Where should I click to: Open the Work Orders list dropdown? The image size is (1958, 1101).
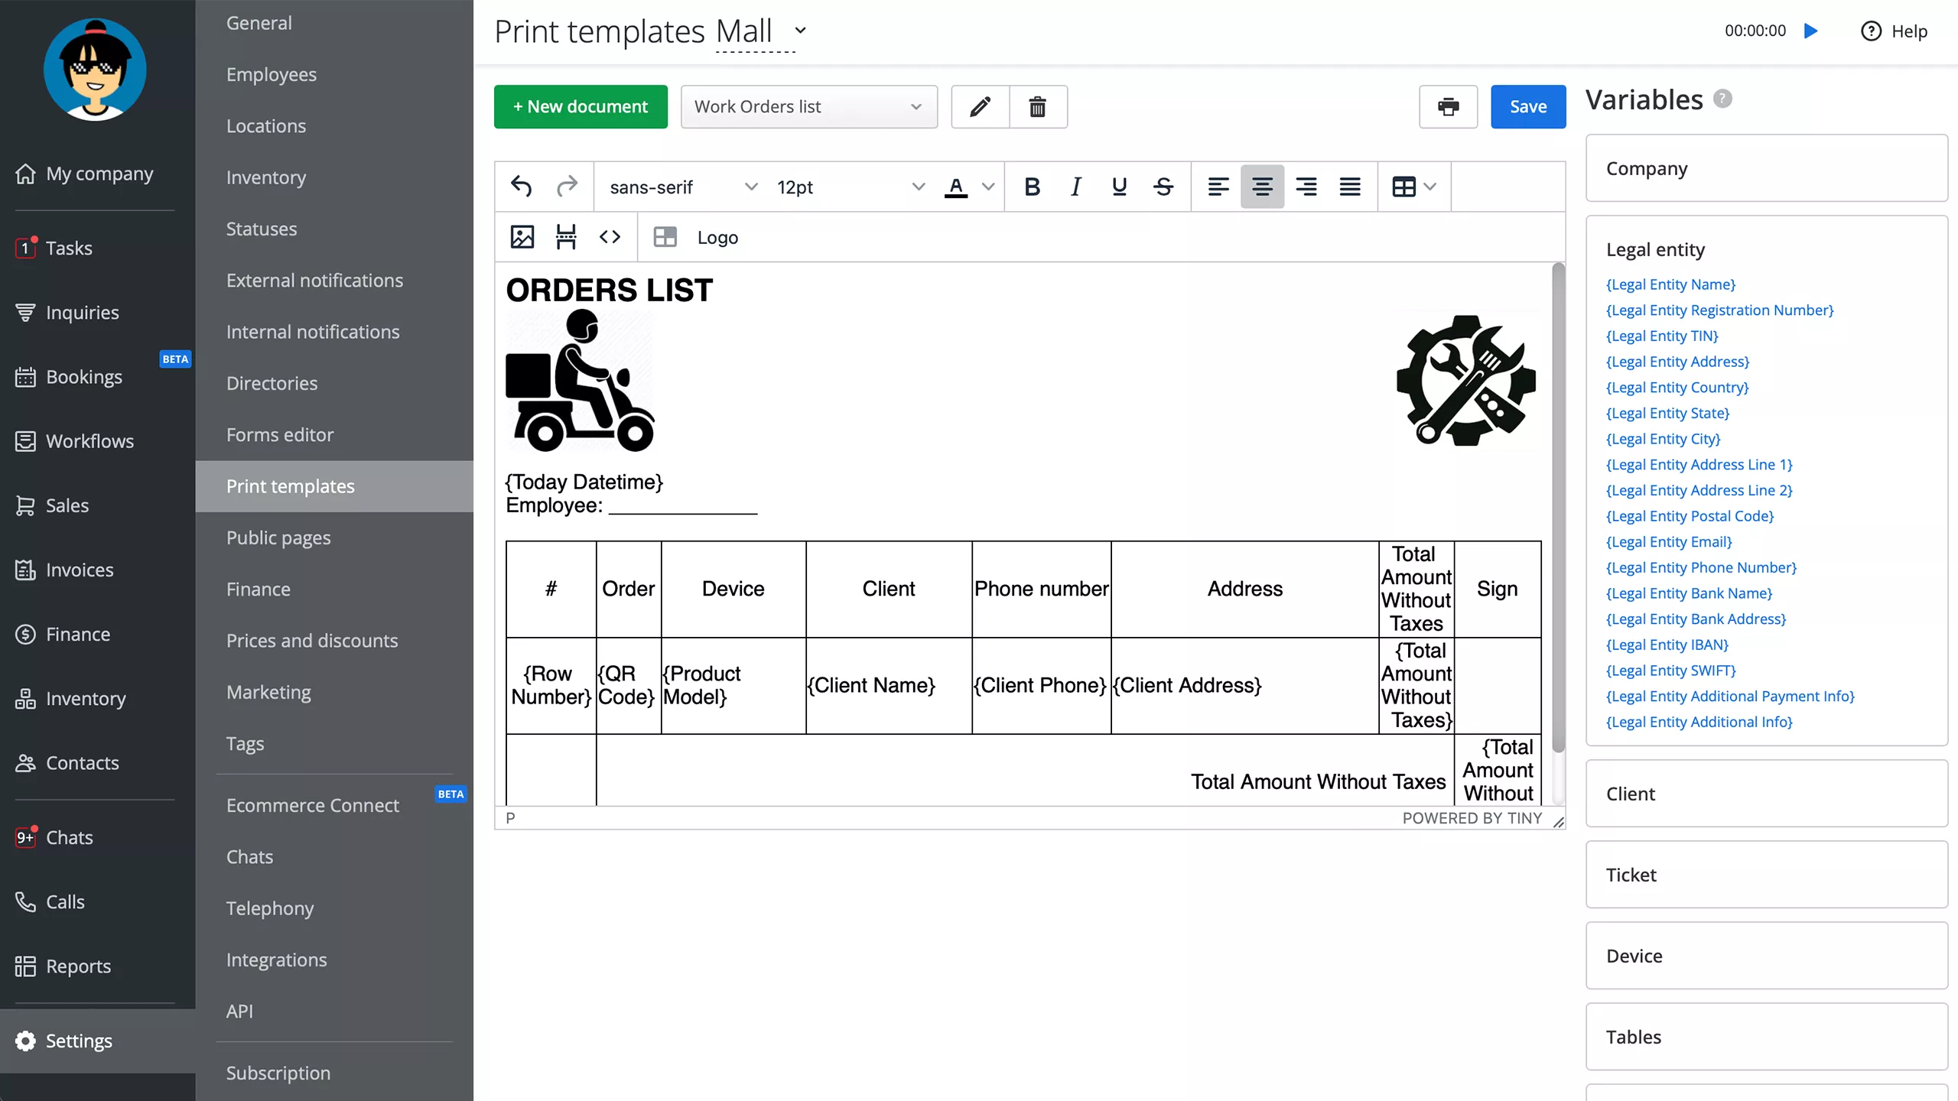(808, 107)
